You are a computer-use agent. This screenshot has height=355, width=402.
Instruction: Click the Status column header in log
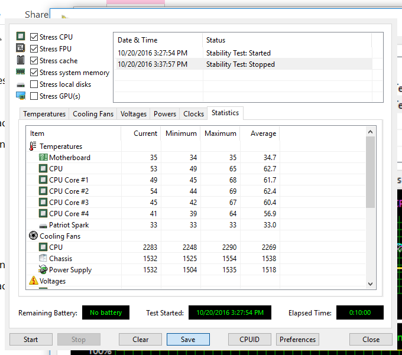tap(287, 40)
